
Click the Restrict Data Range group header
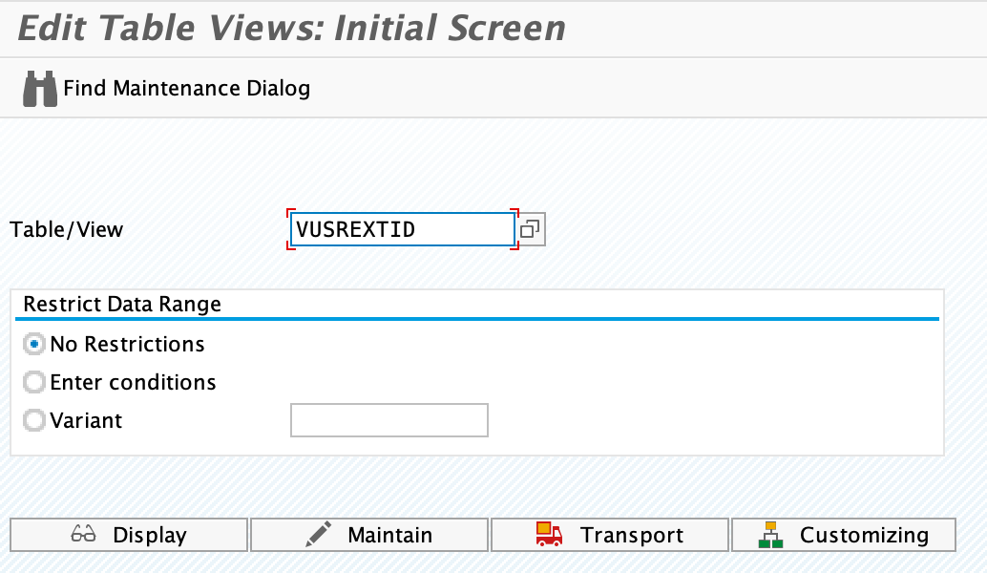tap(122, 304)
